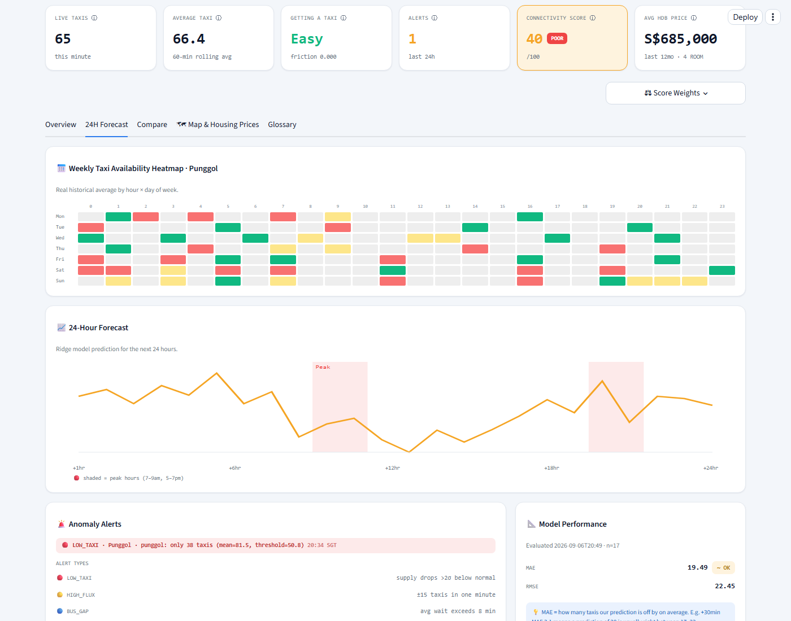Click the Easy taxi status text

point(307,39)
